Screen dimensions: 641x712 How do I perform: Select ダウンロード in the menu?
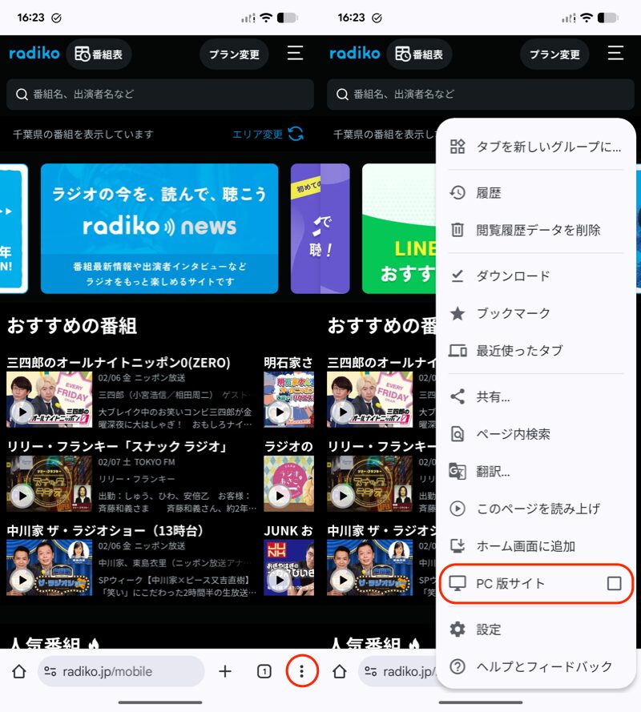[x=513, y=275]
